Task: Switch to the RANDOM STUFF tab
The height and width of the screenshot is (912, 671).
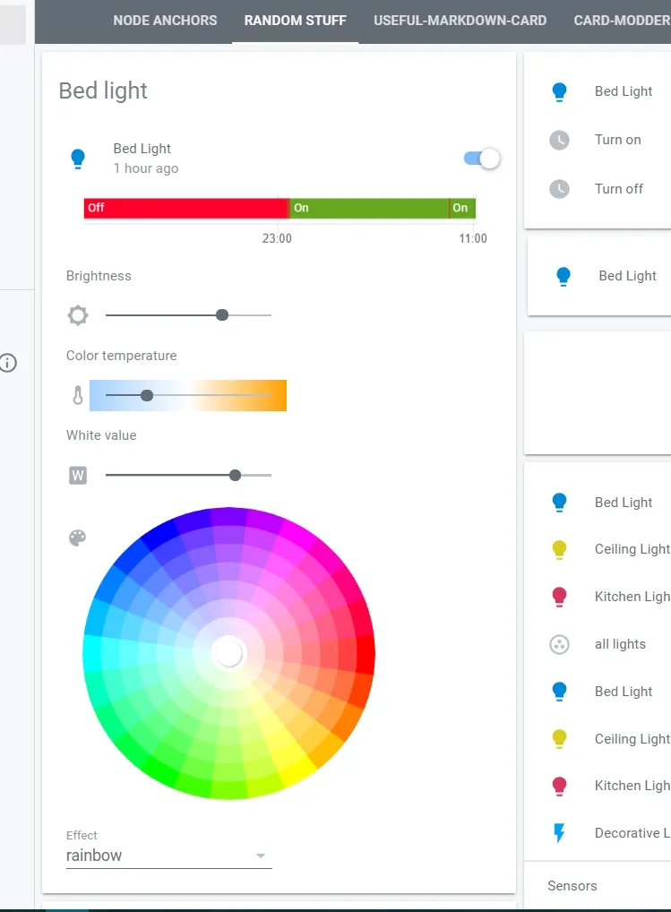Action: point(296,21)
